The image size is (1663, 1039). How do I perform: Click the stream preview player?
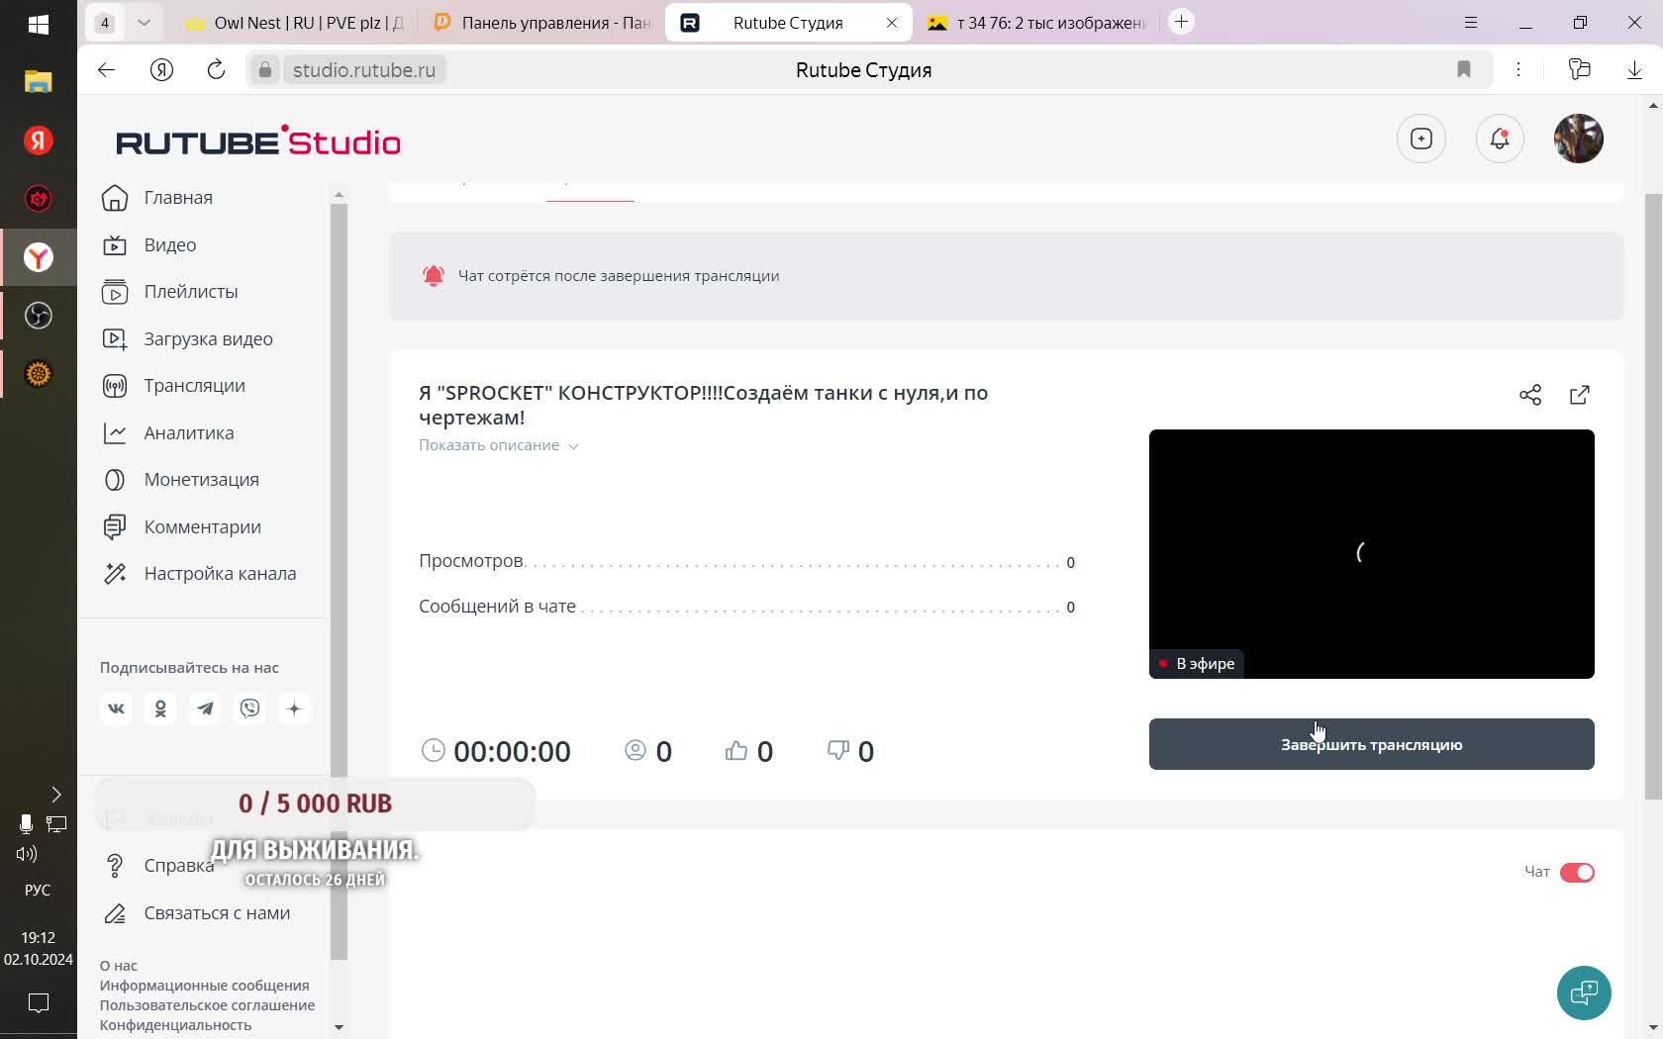point(1371,554)
